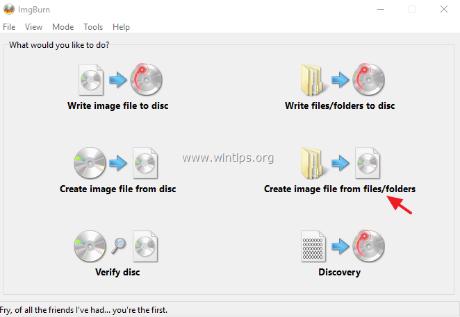Open the Help menu
460x317 pixels.
[x=121, y=27]
